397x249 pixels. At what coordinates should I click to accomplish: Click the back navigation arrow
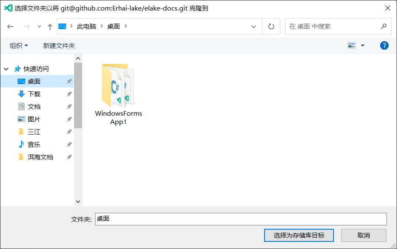(x=11, y=26)
